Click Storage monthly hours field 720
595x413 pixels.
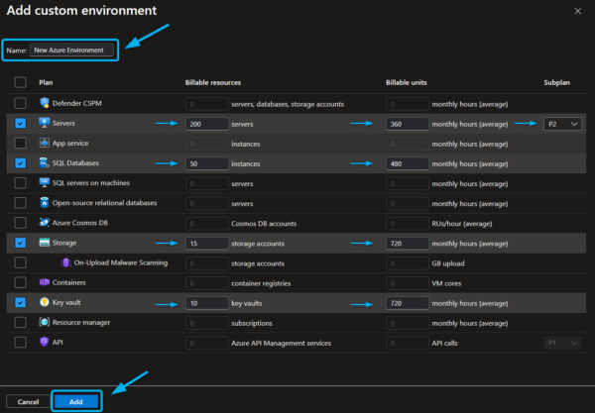coord(408,244)
